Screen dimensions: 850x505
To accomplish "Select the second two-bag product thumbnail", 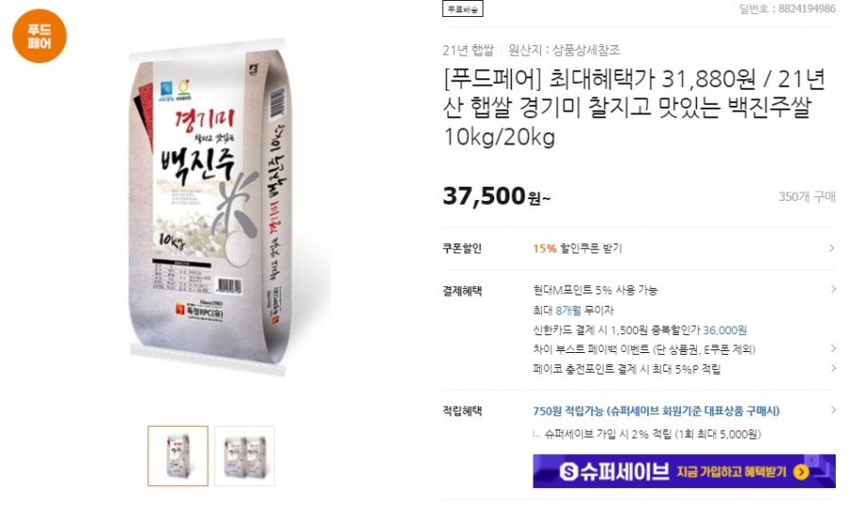I will tap(245, 456).
